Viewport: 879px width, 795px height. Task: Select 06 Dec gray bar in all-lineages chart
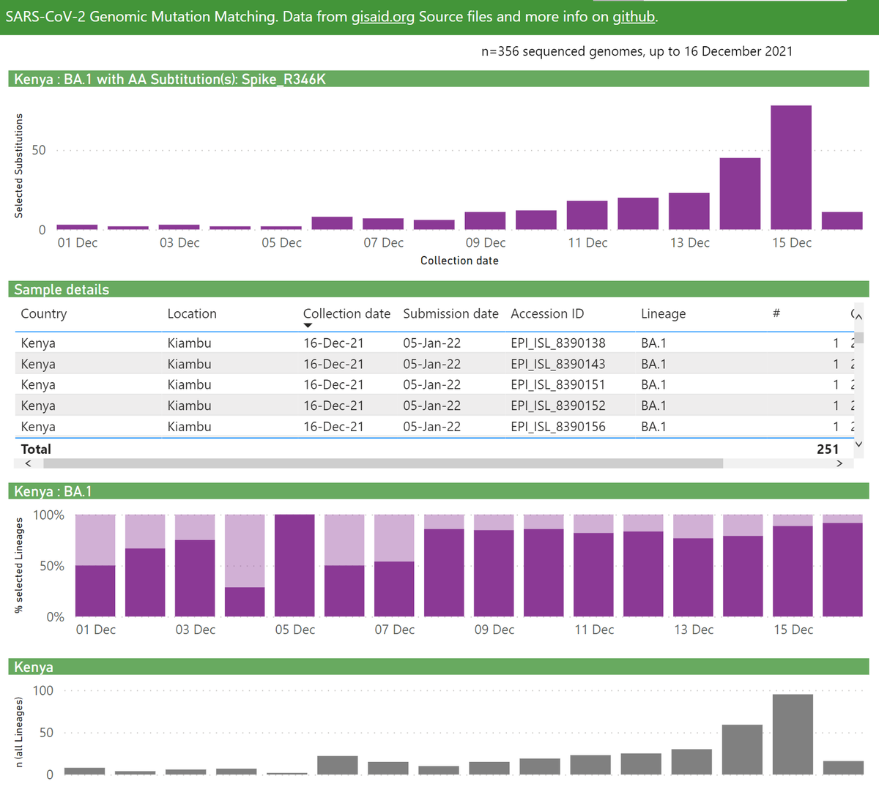tap(338, 765)
